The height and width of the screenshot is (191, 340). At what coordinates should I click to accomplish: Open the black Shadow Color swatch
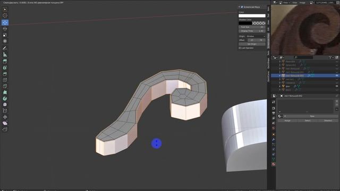(x=252, y=23)
